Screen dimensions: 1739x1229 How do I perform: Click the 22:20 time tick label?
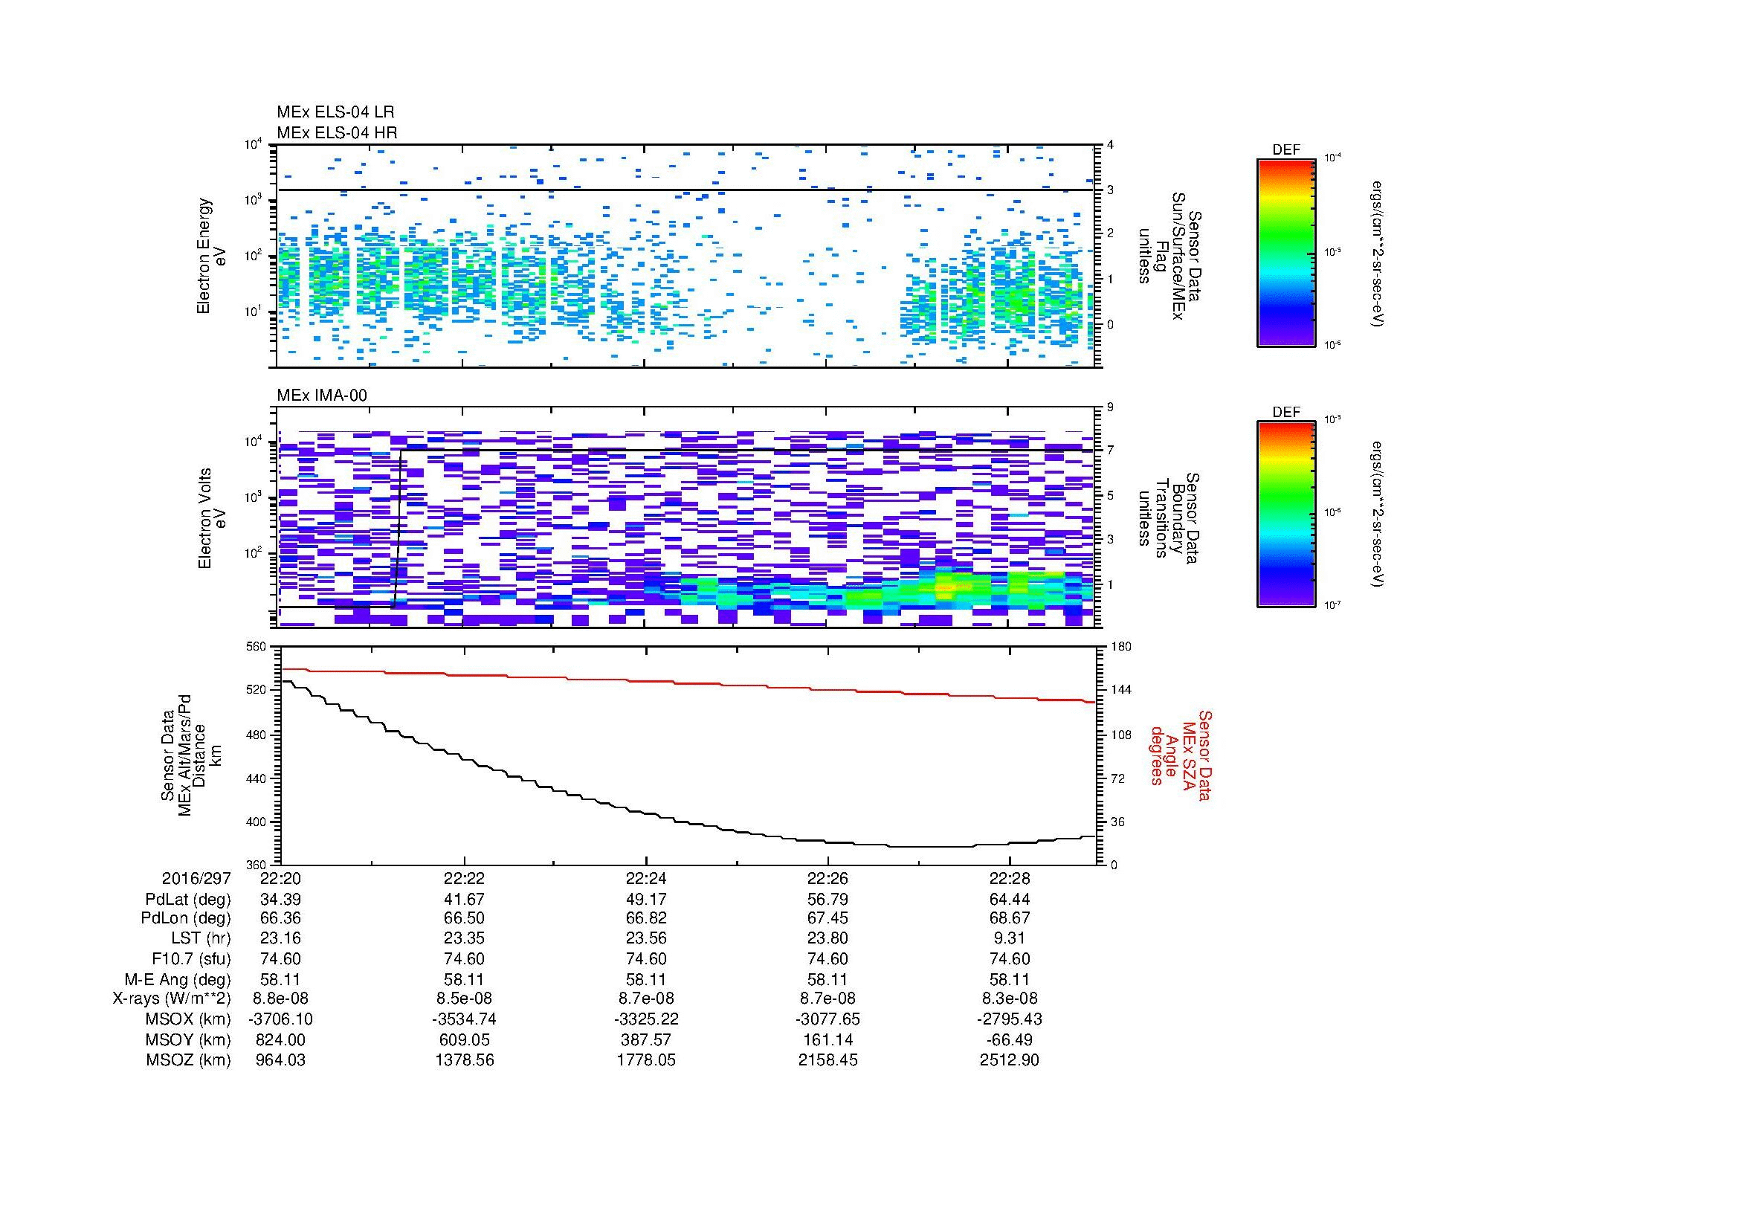[281, 878]
